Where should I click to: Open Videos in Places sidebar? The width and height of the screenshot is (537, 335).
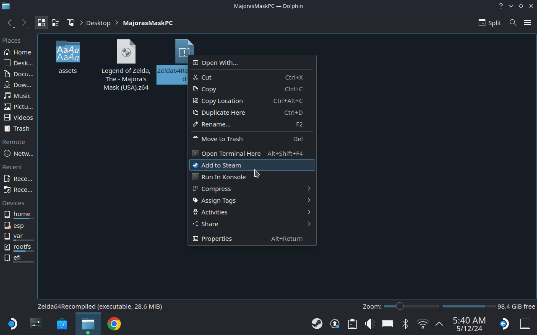click(x=18, y=118)
